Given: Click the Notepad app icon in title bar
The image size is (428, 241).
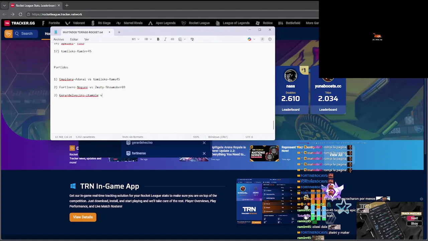Looking at the screenshot, I should (x=56, y=32).
